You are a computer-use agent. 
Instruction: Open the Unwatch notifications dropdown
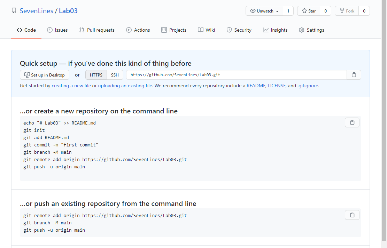click(x=264, y=11)
